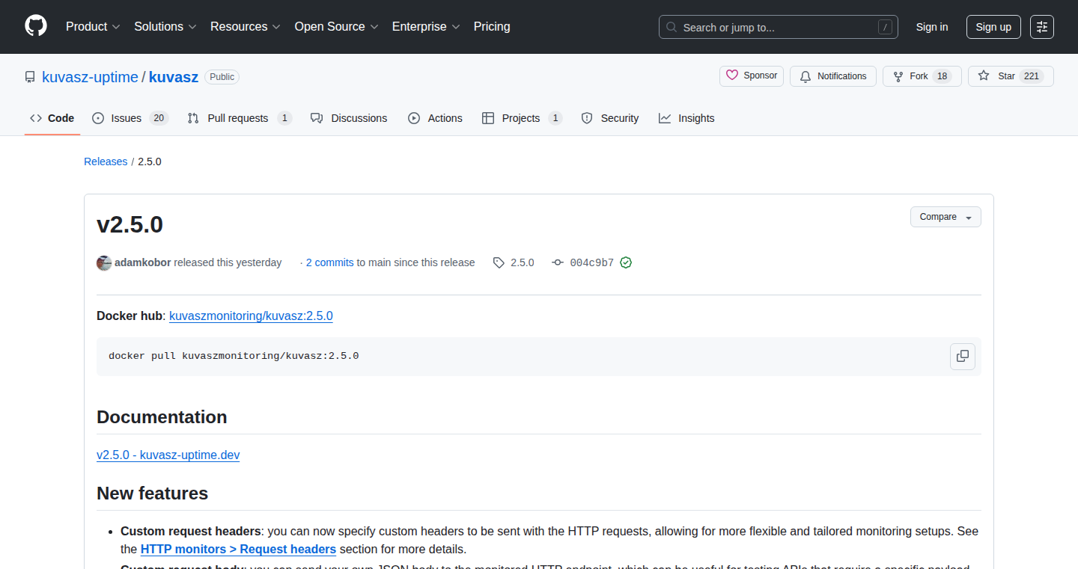Click the Sign up button

click(x=993, y=27)
